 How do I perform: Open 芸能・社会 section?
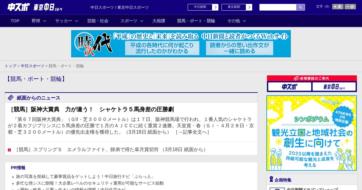(x=98, y=21)
